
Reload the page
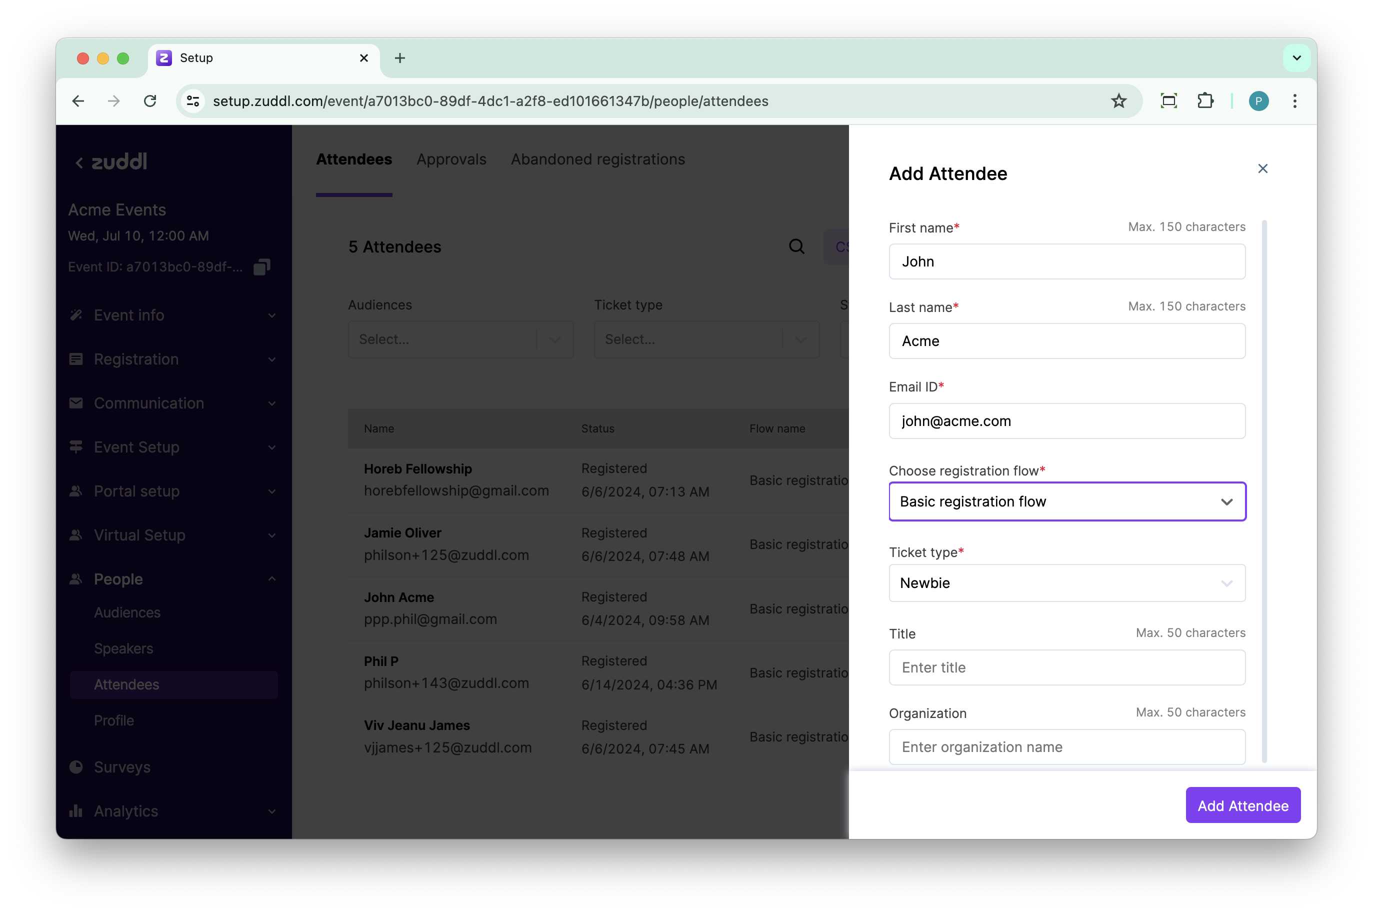[150, 101]
